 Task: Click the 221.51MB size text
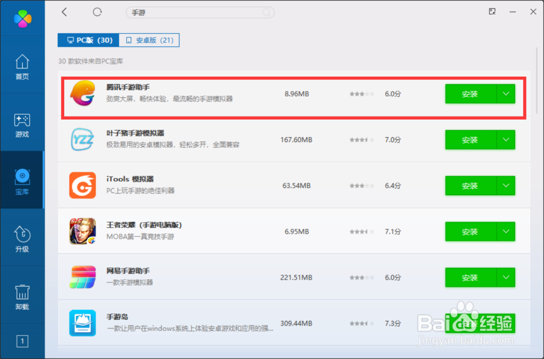coord(296,277)
